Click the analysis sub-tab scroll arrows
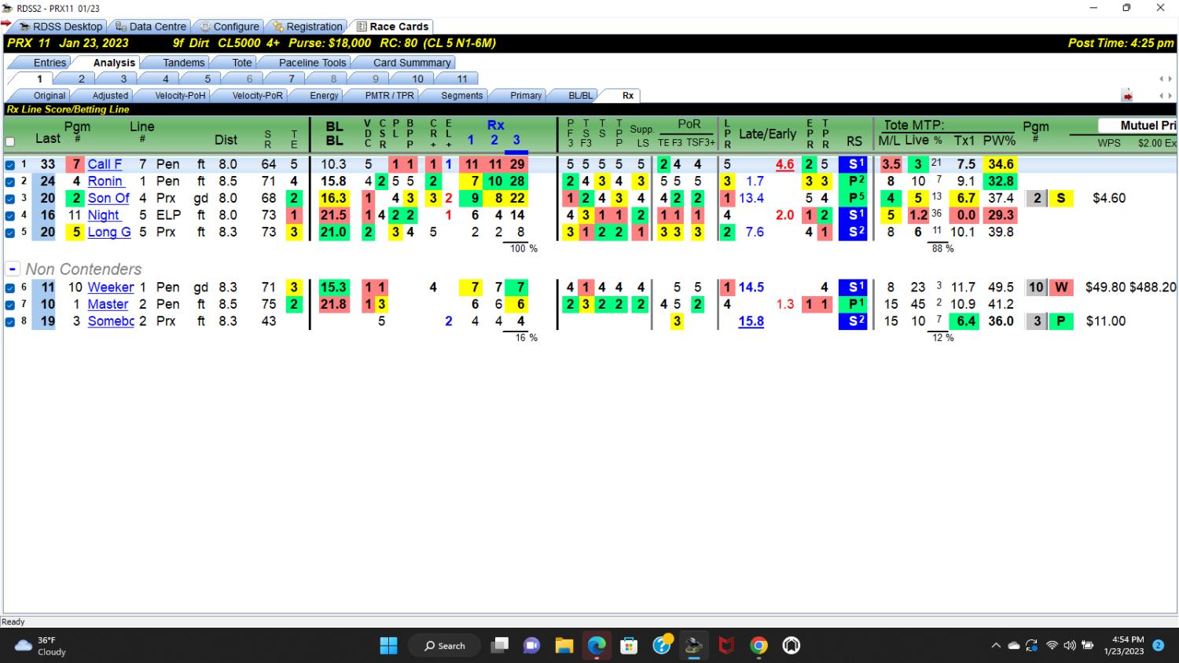 pos(1165,96)
